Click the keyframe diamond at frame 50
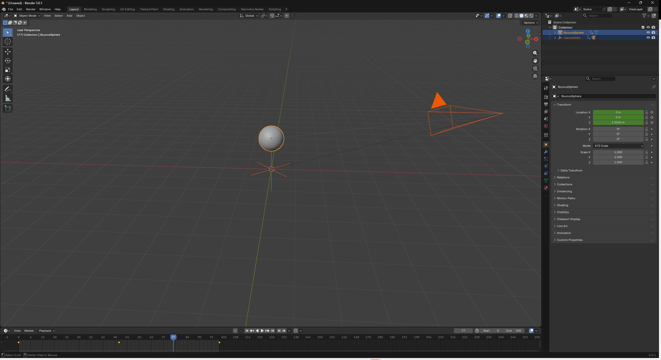The image size is (661, 360). pyautogui.click(x=119, y=343)
